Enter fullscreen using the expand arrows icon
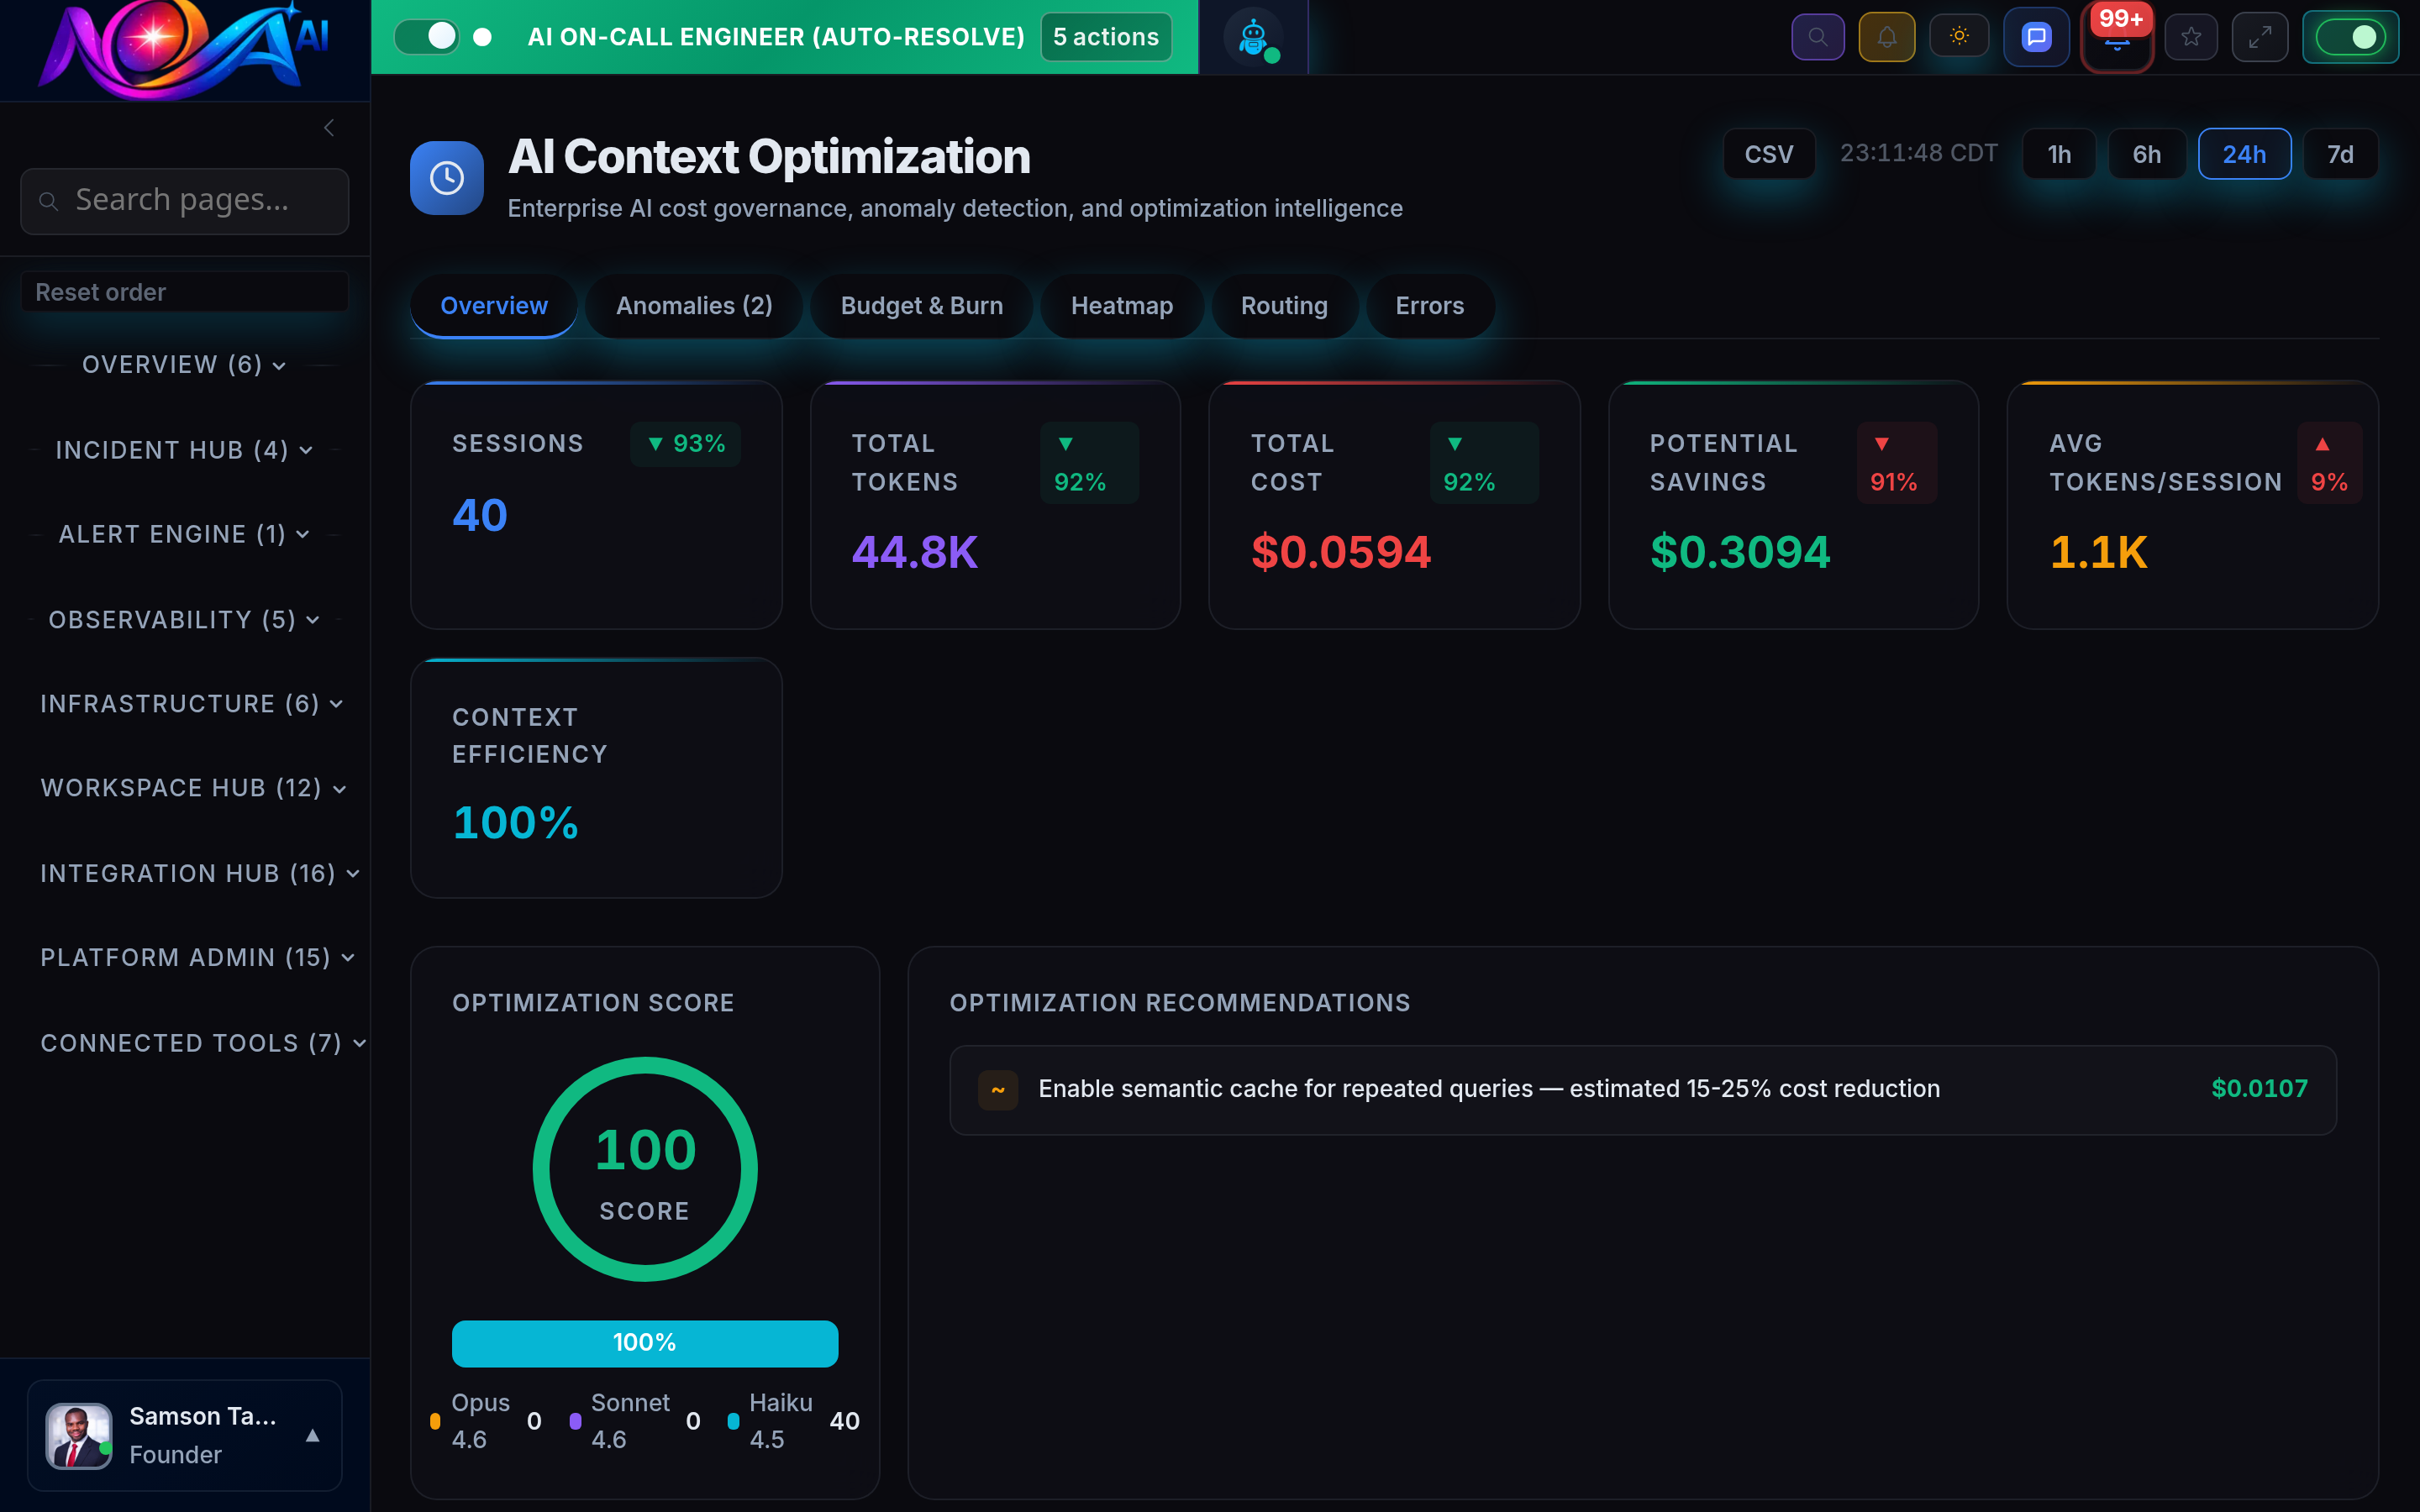2420x1512 pixels. pos(2260,36)
